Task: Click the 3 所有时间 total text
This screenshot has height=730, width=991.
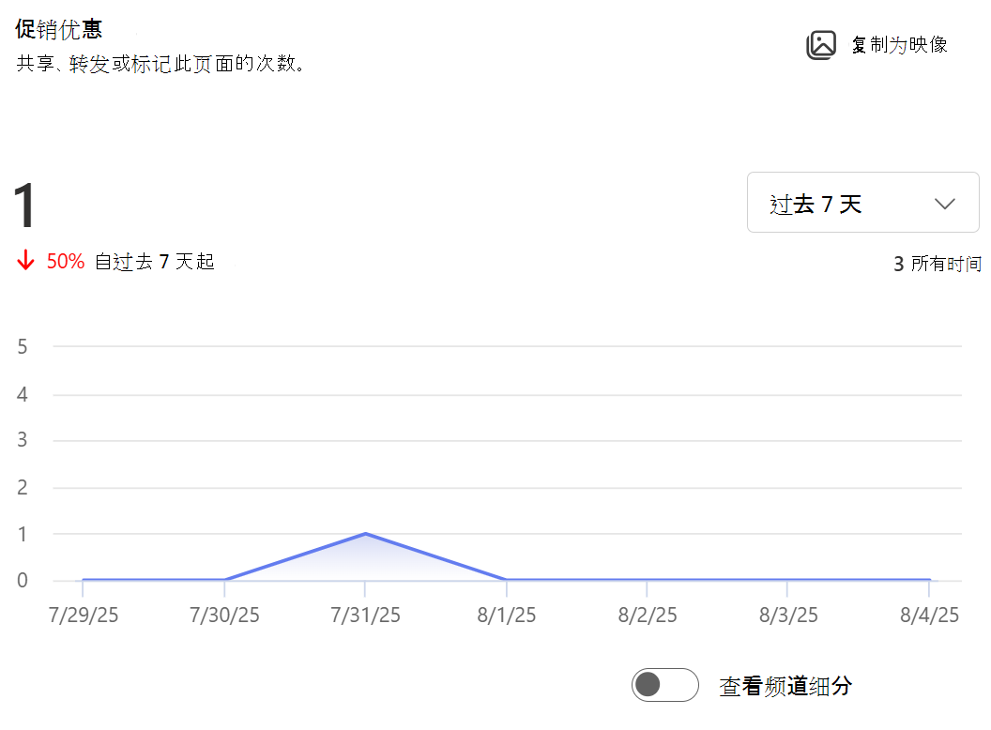Action: pos(938,264)
